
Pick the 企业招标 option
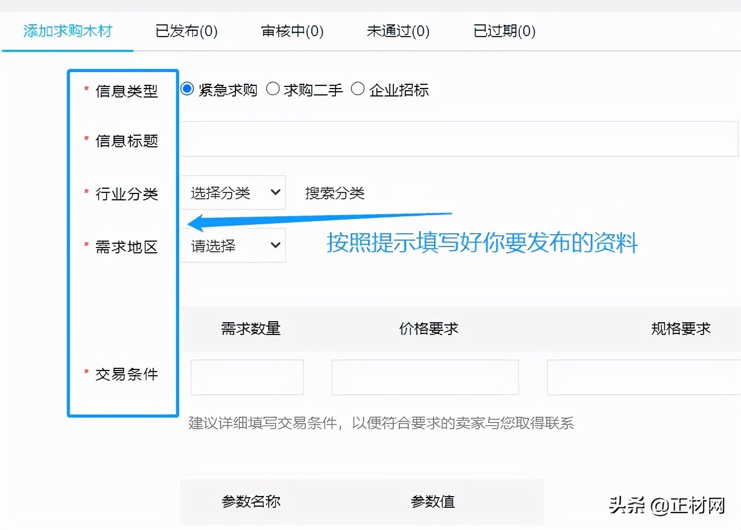click(x=358, y=89)
